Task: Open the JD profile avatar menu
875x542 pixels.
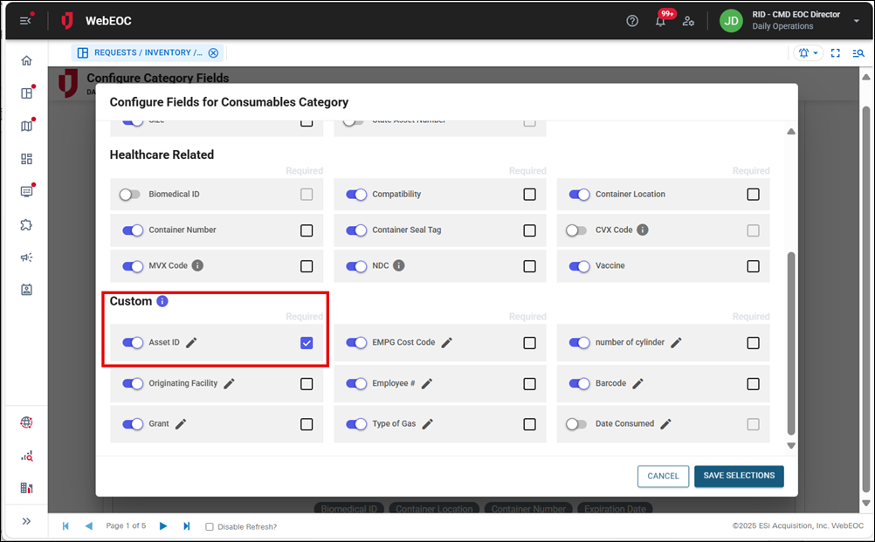Action: (x=731, y=20)
